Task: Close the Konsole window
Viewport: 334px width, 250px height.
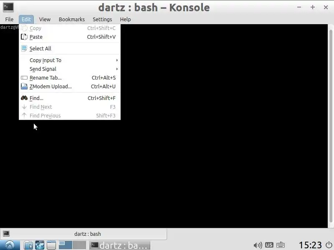Action: 326,7
